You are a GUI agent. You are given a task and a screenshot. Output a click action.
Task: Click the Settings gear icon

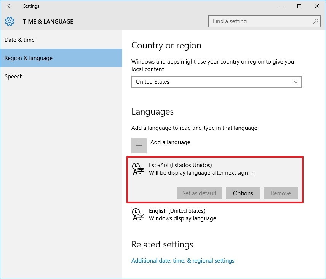(10, 21)
